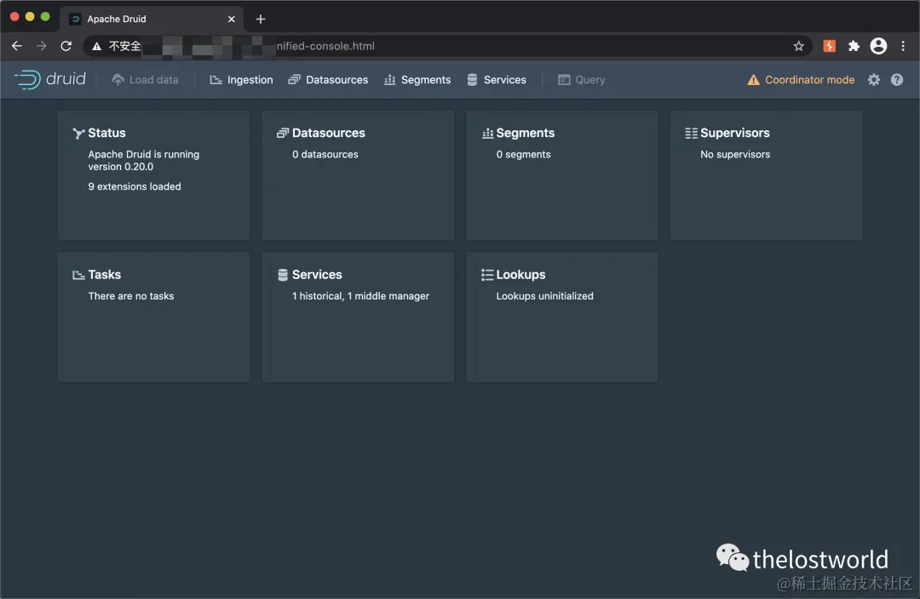Go back with the browser back arrow
Image resolution: width=920 pixels, height=599 pixels.
pos(17,46)
